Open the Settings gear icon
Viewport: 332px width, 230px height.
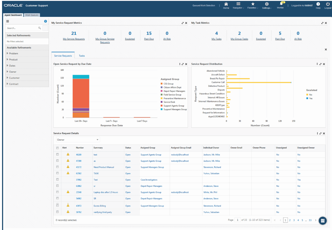[x=267, y=5]
